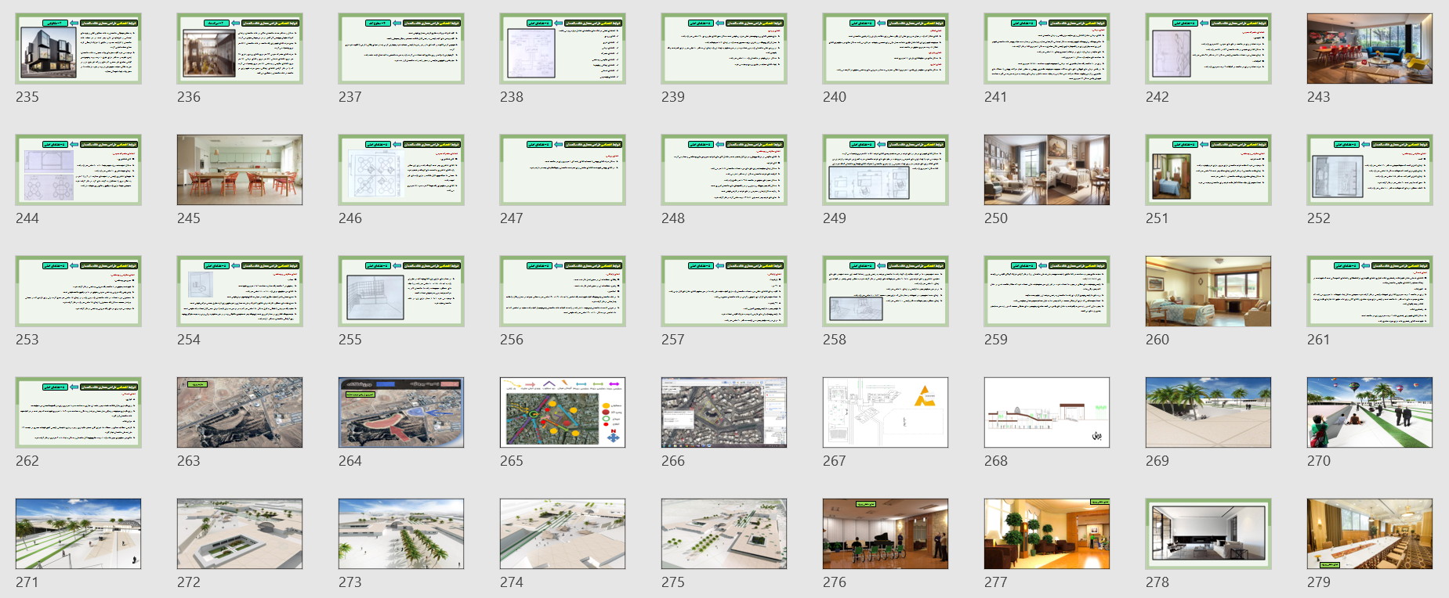Select slide 235 with the modern building photo
The width and height of the screenshot is (1449, 598).
pyautogui.click(x=78, y=49)
